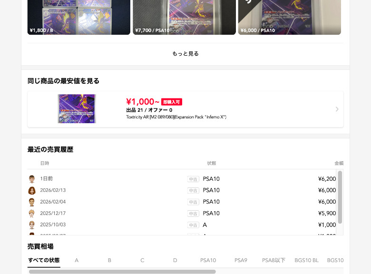Click the 中古 tag on the ¥6,200 row
The image size is (371, 274).
pyautogui.click(x=193, y=179)
